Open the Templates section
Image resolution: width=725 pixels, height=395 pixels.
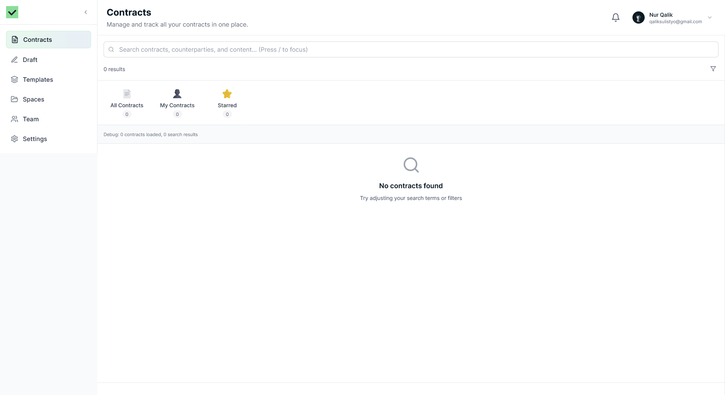(38, 79)
